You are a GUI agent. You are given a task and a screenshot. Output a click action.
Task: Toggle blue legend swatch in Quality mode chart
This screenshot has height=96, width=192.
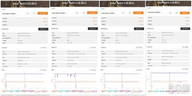(x=68, y=91)
